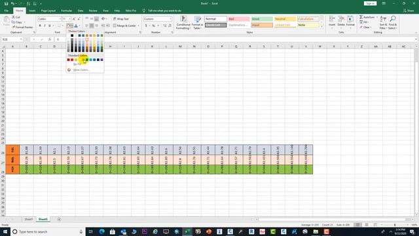Switch to the Insert tab

[x=32, y=10]
